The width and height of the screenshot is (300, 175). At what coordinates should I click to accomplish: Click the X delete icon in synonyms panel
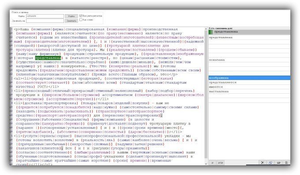262,163
